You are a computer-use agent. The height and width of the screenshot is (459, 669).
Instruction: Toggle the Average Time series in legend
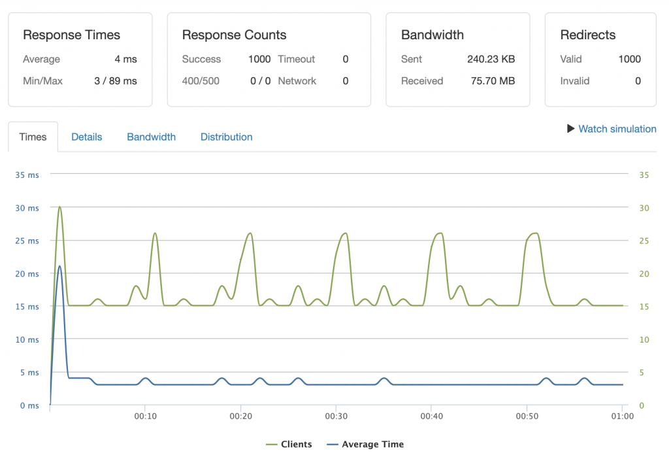point(365,444)
